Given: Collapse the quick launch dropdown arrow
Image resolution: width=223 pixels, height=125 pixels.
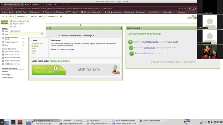Looking at the screenshot, I should point(14,16).
